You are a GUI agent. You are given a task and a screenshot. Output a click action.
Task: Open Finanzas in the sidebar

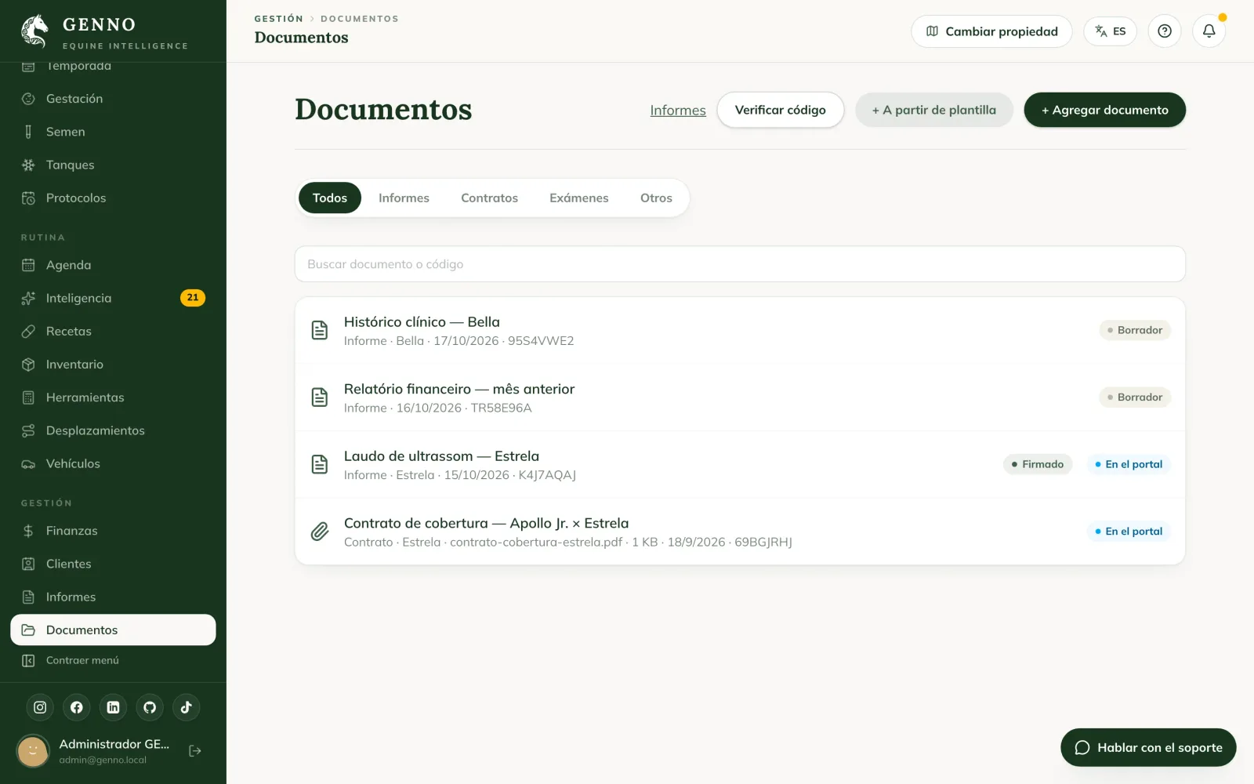[113, 531]
